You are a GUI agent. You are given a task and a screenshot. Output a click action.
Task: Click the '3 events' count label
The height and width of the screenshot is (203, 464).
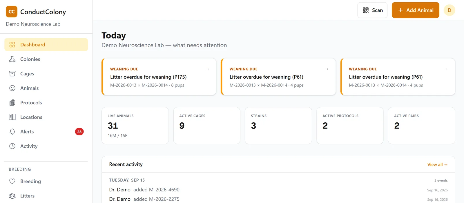click(441, 180)
